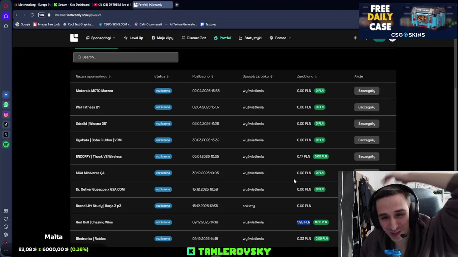Open the Discord Bot nav item

pyautogui.click(x=194, y=38)
